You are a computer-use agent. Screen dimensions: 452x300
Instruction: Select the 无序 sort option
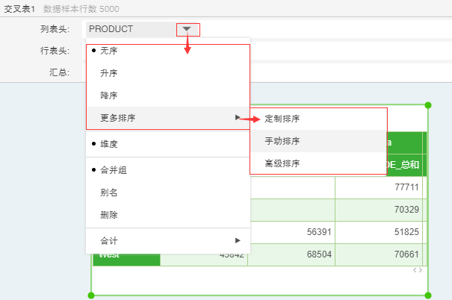click(x=109, y=51)
